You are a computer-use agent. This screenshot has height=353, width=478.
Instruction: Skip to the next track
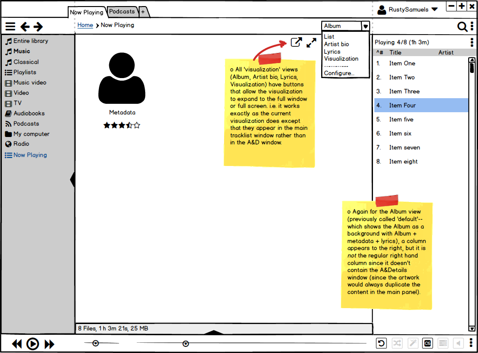coord(49,344)
